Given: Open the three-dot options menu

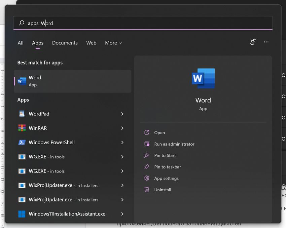Looking at the screenshot, I should pyautogui.click(x=266, y=42).
